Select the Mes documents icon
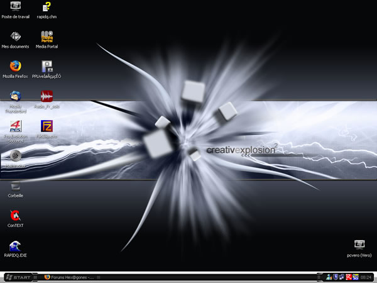Screen dimensions: 377x283 [x=16, y=36]
